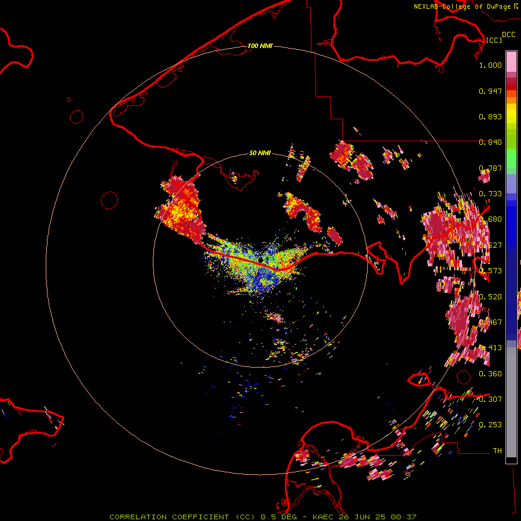
Task: Click the 50 NMI range ring label
Action: 260,153
